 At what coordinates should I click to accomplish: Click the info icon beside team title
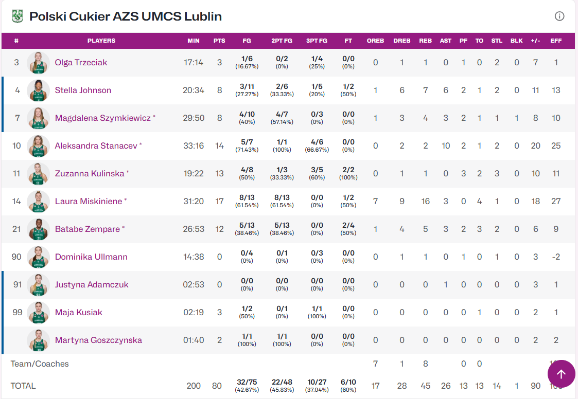[x=559, y=16]
